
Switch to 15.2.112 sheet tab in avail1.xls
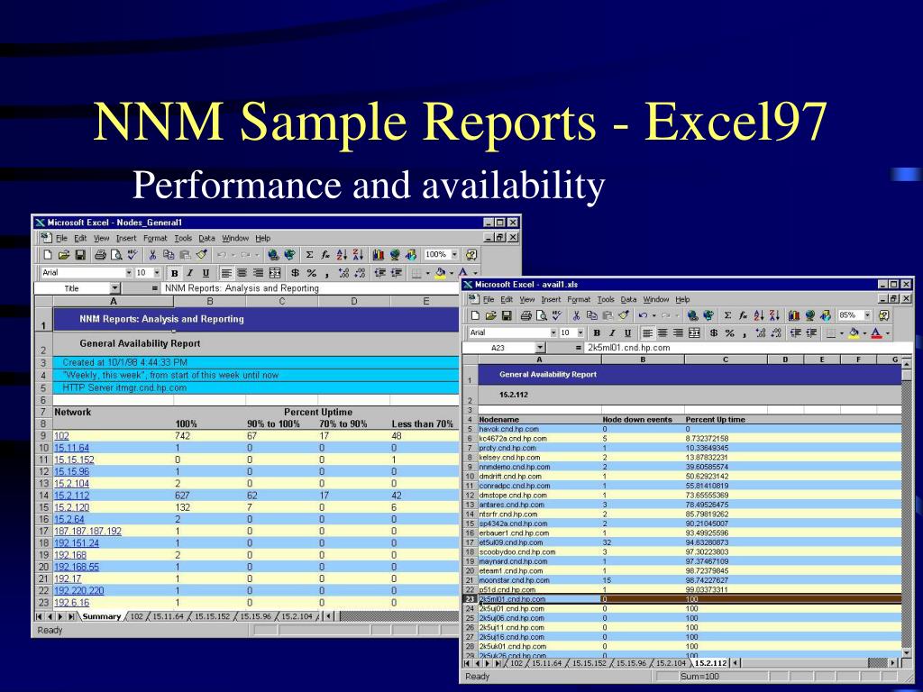point(710,663)
